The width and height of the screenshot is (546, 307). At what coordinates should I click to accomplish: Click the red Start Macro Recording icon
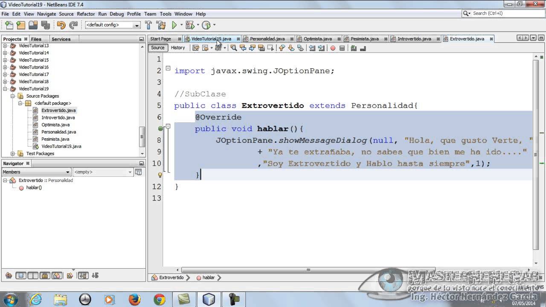333,48
